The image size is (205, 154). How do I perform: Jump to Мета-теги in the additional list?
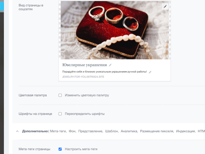[x=58, y=131]
